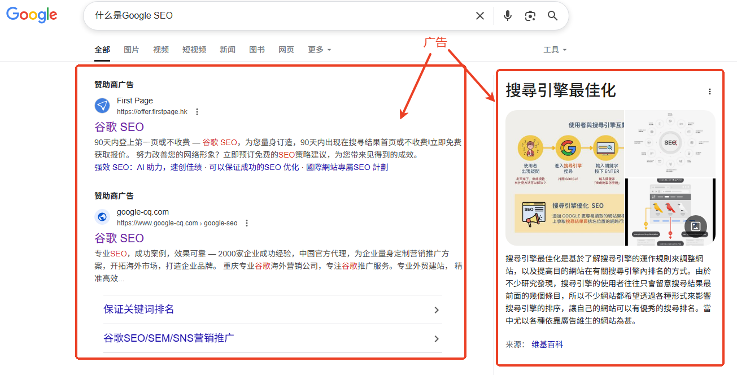Screen dimensions: 737x375
Task: Start voice search with microphone icon
Action: [x=508, y=16]
